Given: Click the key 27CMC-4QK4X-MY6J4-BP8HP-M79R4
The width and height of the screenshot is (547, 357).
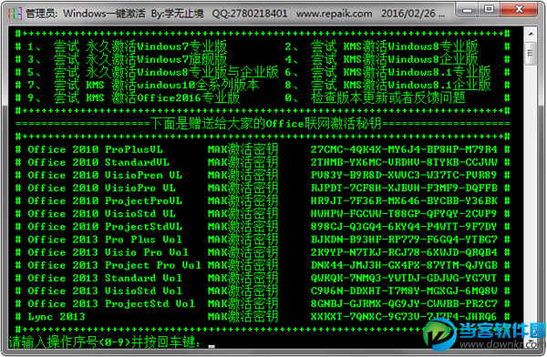Looking at the screenshot, I should pyautogui.click(x=404, y=150).
